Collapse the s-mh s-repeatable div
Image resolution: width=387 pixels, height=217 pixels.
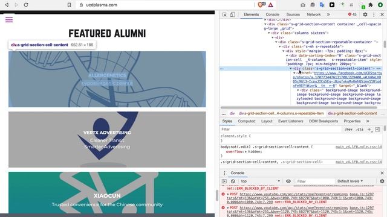pos(280,46)
